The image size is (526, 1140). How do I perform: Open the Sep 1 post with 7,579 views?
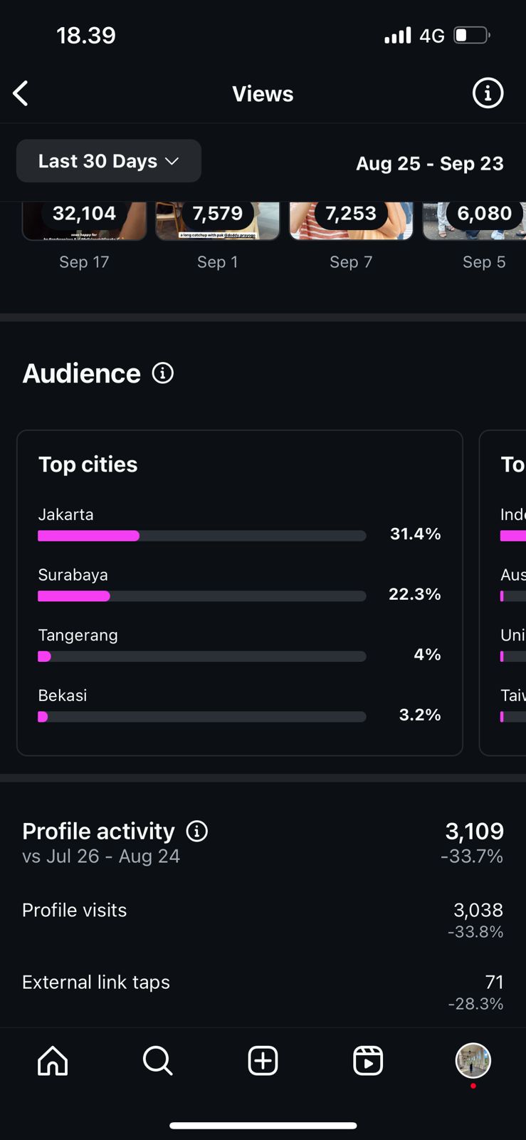point(217,222)
